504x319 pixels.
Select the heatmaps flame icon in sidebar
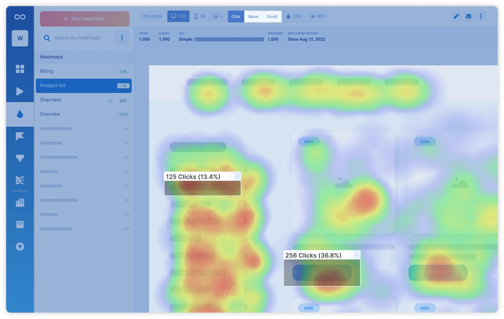20,114
